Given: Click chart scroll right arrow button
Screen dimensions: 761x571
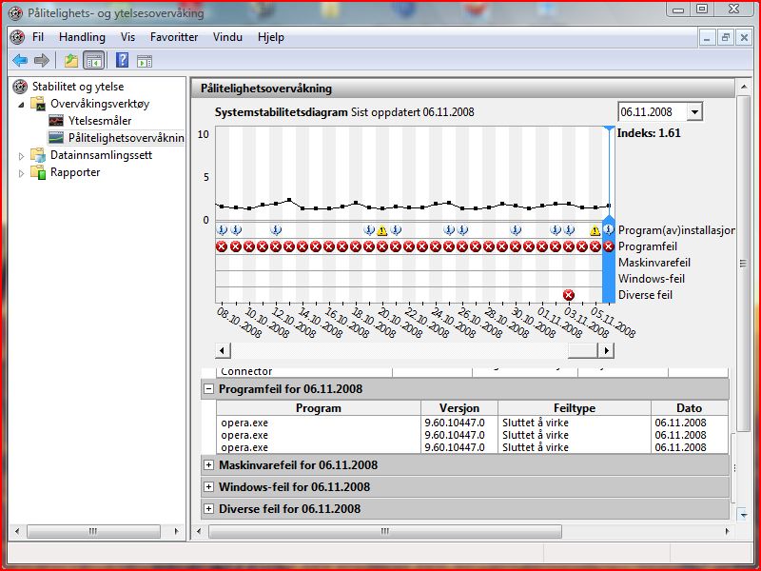Looking at the screenshot, I should click(607, 350).
